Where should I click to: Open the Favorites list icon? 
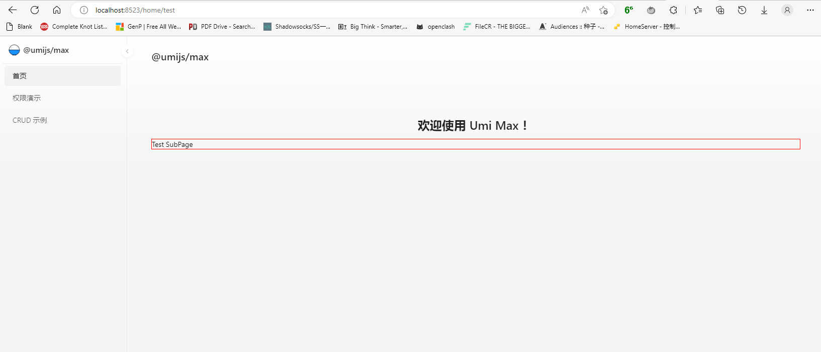coord(698,10)
